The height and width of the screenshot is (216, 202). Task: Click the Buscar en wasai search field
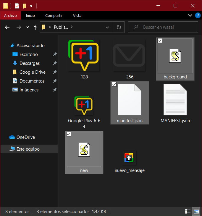163,27
